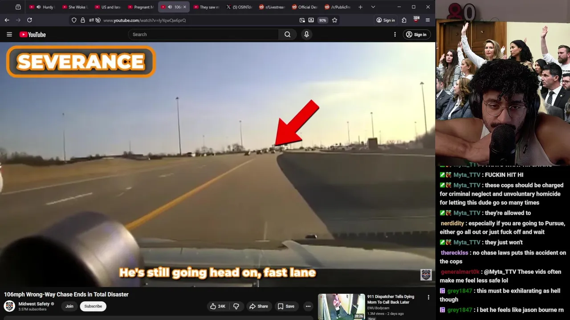The width and height of the screenshot is (570, 320).
Task: Click chat username 'nerddity'
Action: [x=452, y=223]
